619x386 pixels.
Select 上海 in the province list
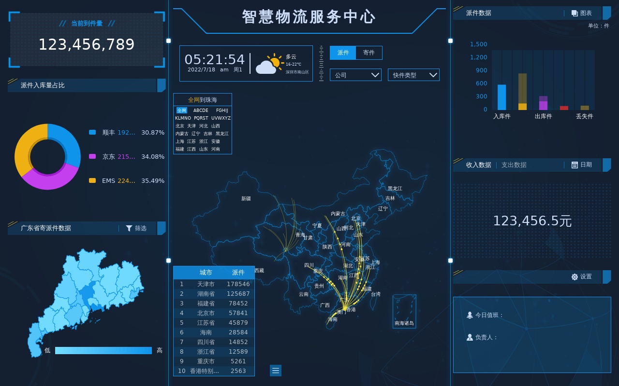(180, 141)
